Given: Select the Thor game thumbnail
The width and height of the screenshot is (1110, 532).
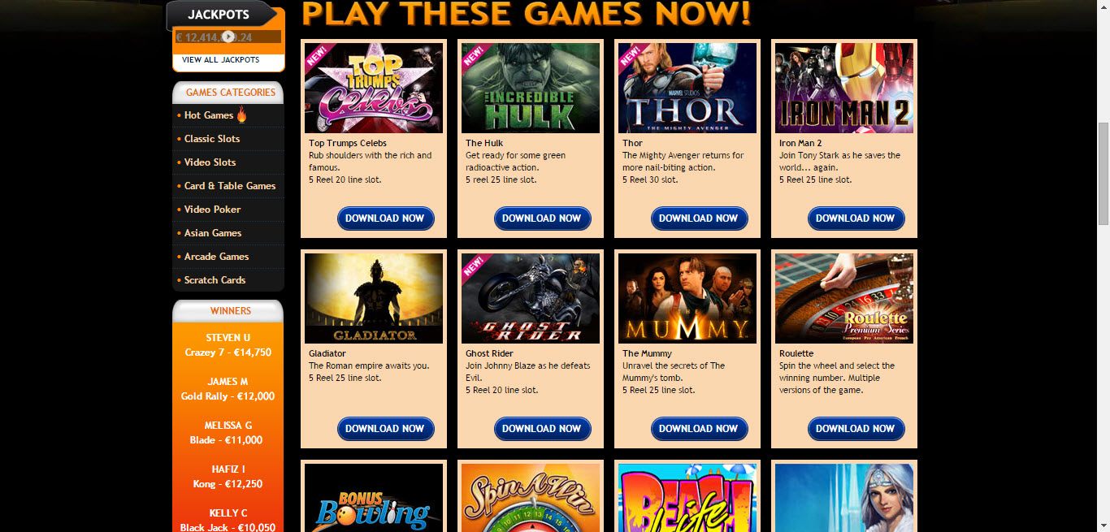Looking at the screenshot, I should (x=687, y=88).
